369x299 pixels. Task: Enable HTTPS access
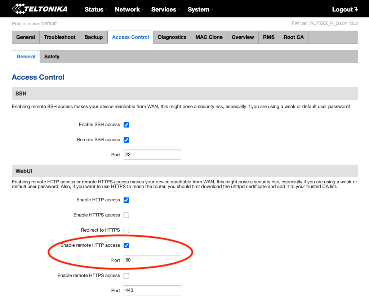[x=126, y=215]
